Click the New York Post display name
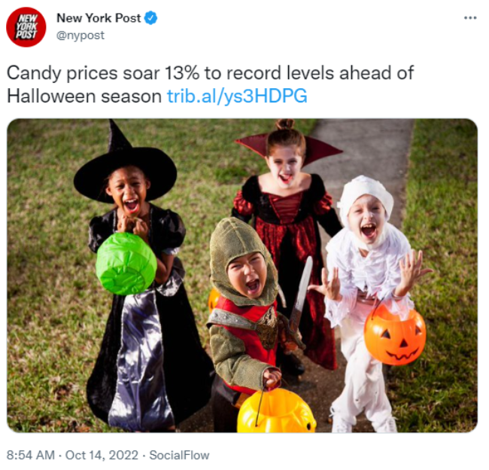Screen dimensions: 489x470 (x=99, y=18)
